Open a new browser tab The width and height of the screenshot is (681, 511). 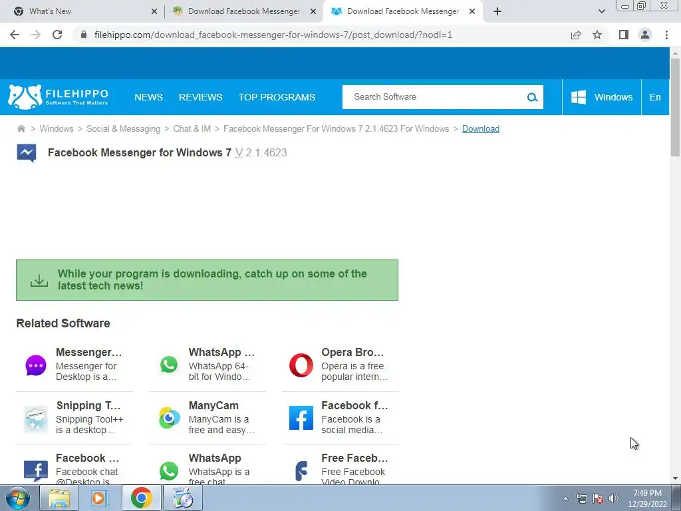tap(497, 11)
